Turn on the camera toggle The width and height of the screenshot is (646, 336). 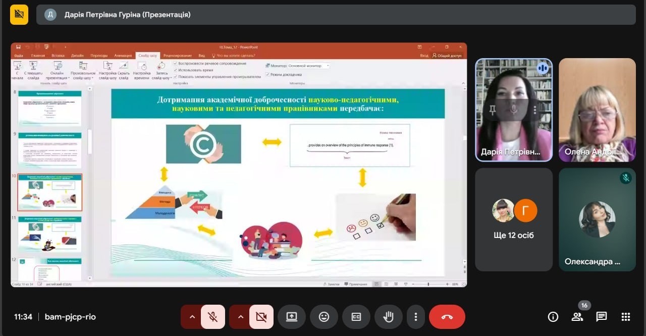pyautogui.click(x=261, y=317)
